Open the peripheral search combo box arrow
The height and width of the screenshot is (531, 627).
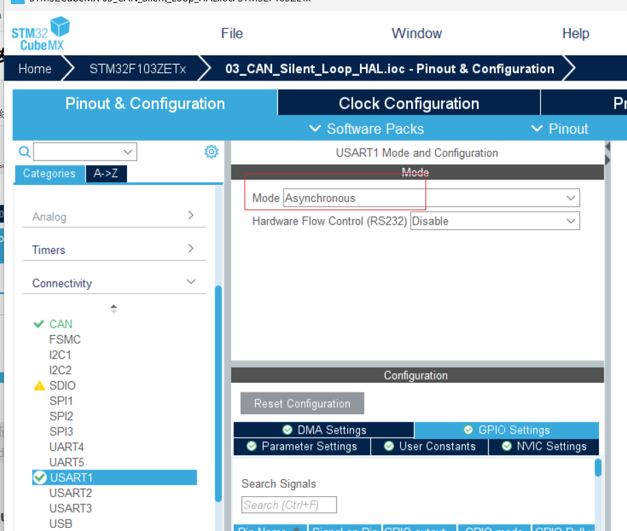(x=128, y=152)
